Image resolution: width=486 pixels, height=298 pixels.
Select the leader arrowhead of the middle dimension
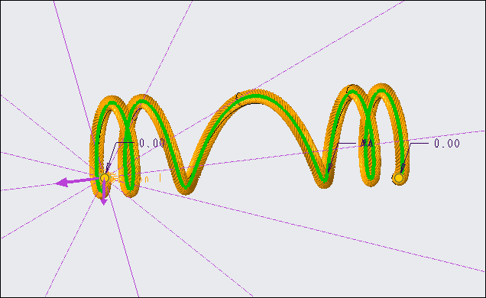tap(329, 167)
